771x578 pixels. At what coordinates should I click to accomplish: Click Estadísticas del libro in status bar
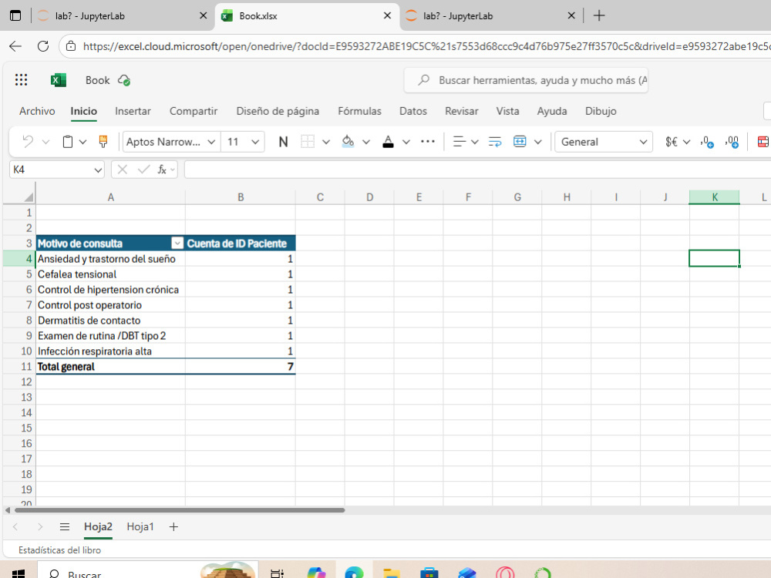(x=59, y=550)
